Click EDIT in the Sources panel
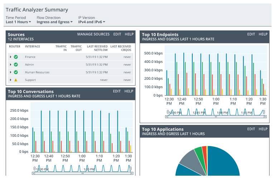Screen dimensions: 275x179 pyautogui.click(x=117, y=34)
